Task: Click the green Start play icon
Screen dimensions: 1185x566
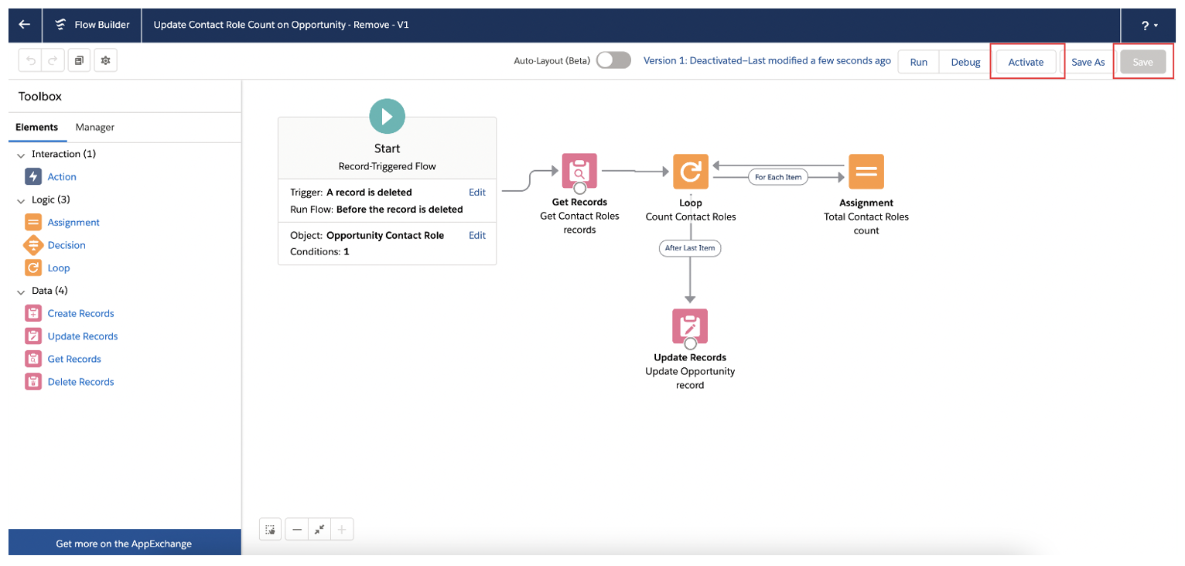Action: [x=387, y=116]
